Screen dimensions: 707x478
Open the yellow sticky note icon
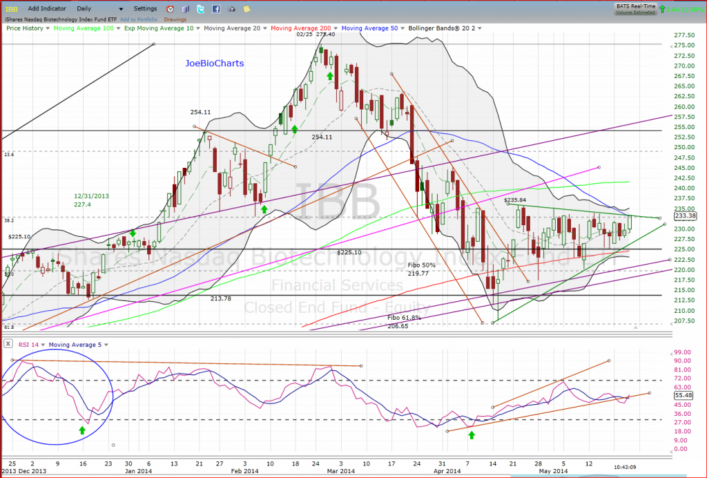pos(245,9)
